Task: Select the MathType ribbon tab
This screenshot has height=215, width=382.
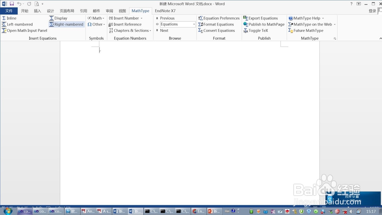Action: [140, 11]
